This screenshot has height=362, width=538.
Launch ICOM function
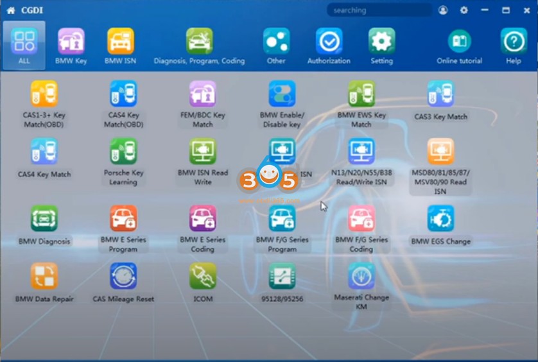coord(203,283)
